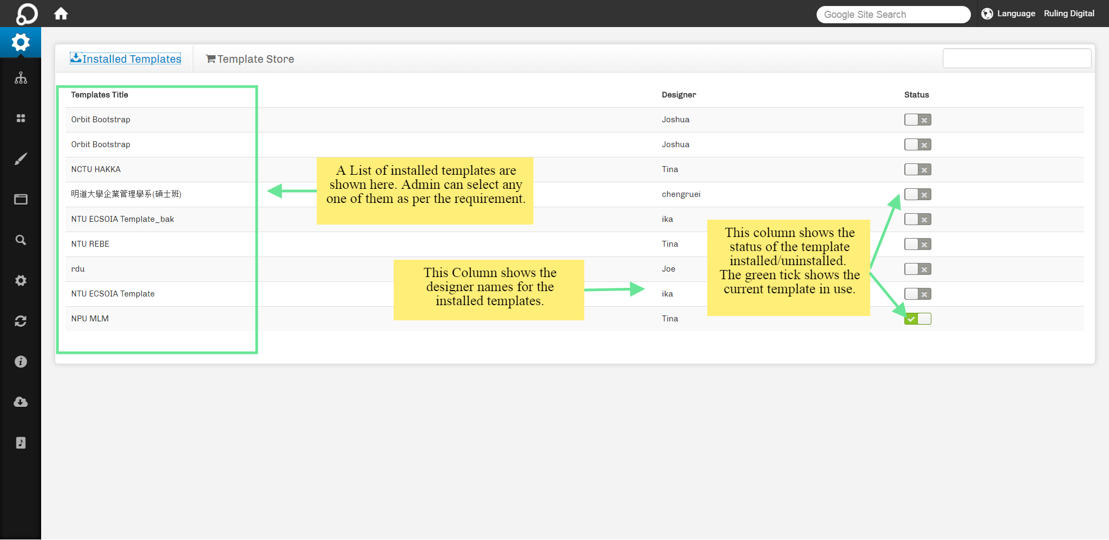Toggle the status switch for rdu template
This screenshot has height=540, width=1109.
click(917, 269)
